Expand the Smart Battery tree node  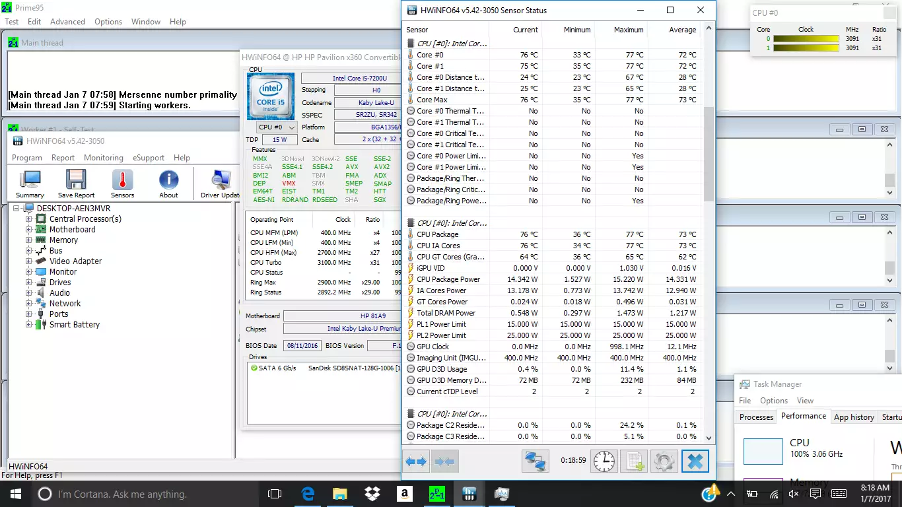[x=29, y=325]
